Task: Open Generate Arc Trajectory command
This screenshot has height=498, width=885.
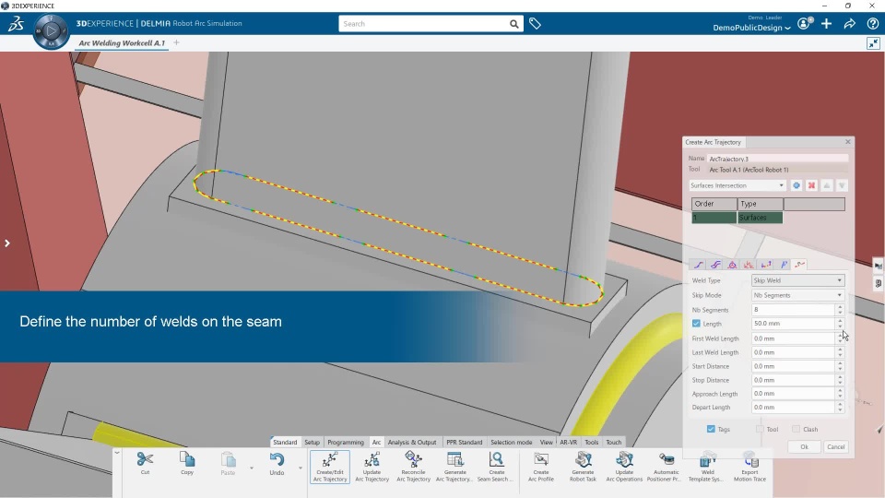Action: (x=454, y=467)
